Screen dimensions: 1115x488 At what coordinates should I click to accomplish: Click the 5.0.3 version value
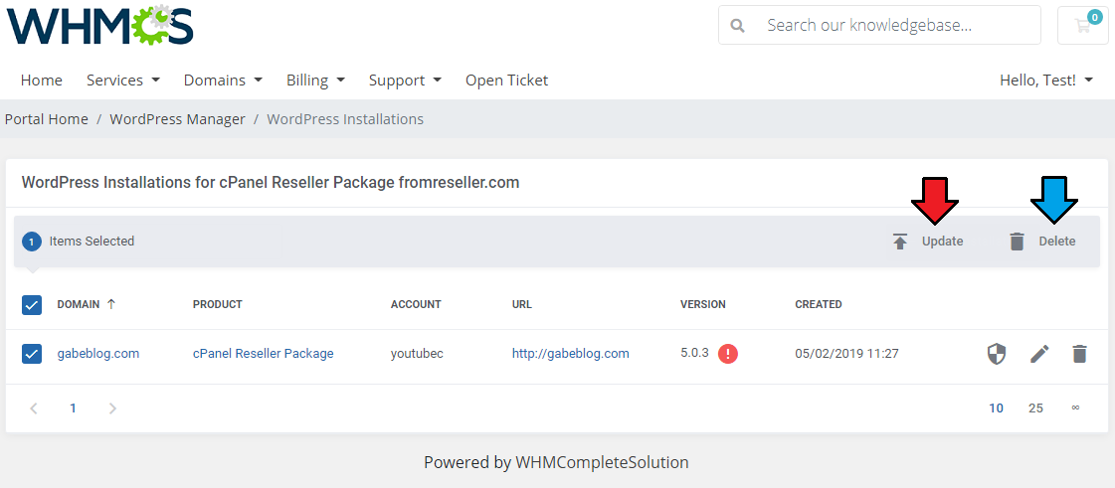[694, 352]
